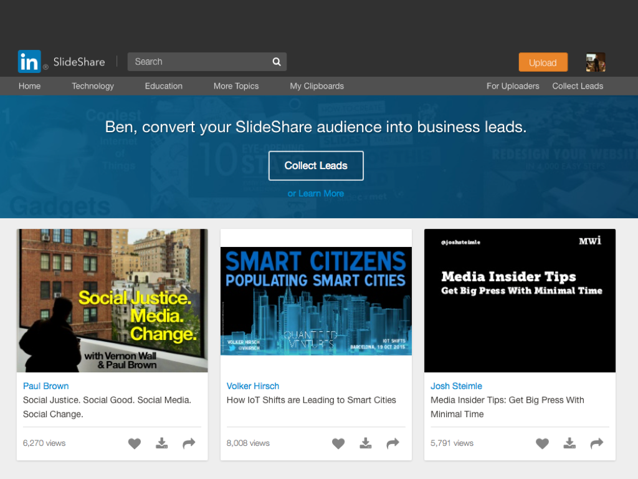Like the Paul Brown presentation
This screenshot has width=638, height=479.
tap(135, 443)
